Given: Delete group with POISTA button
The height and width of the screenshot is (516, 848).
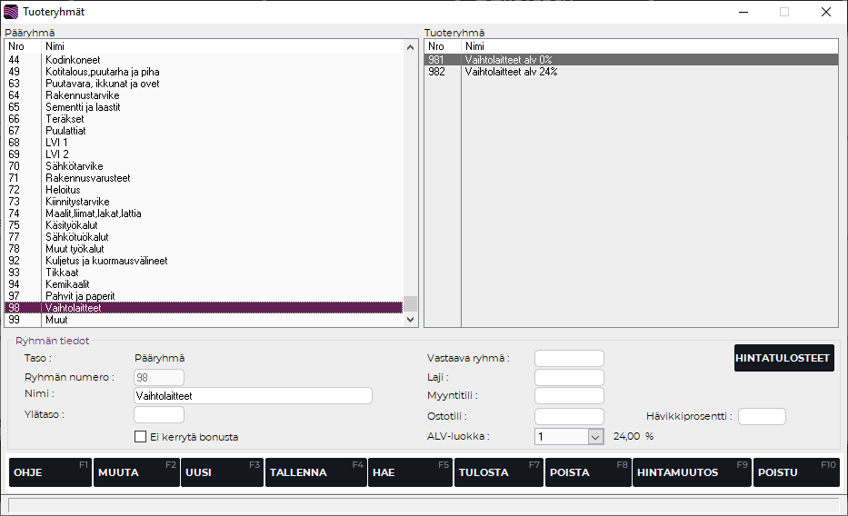Looking at the screenshot, I should coord(588,472).
